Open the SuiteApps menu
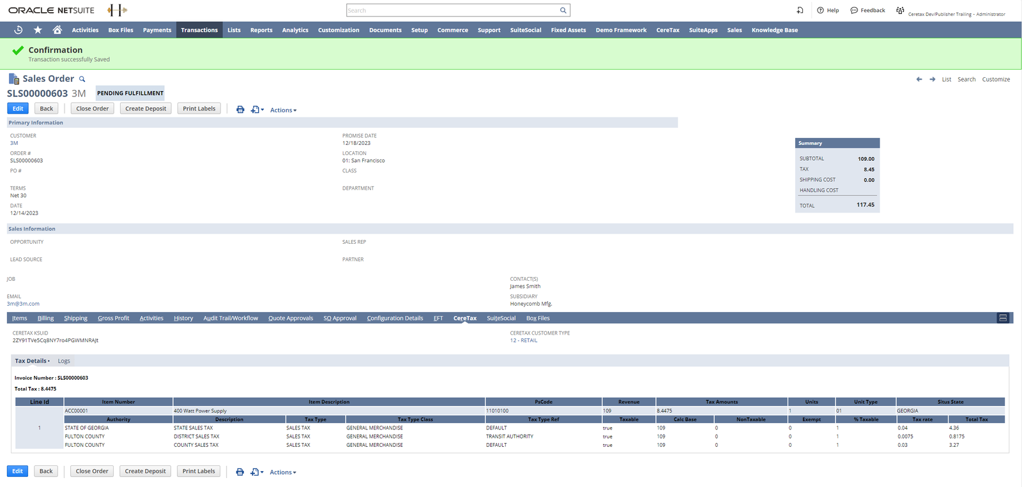 703,30
